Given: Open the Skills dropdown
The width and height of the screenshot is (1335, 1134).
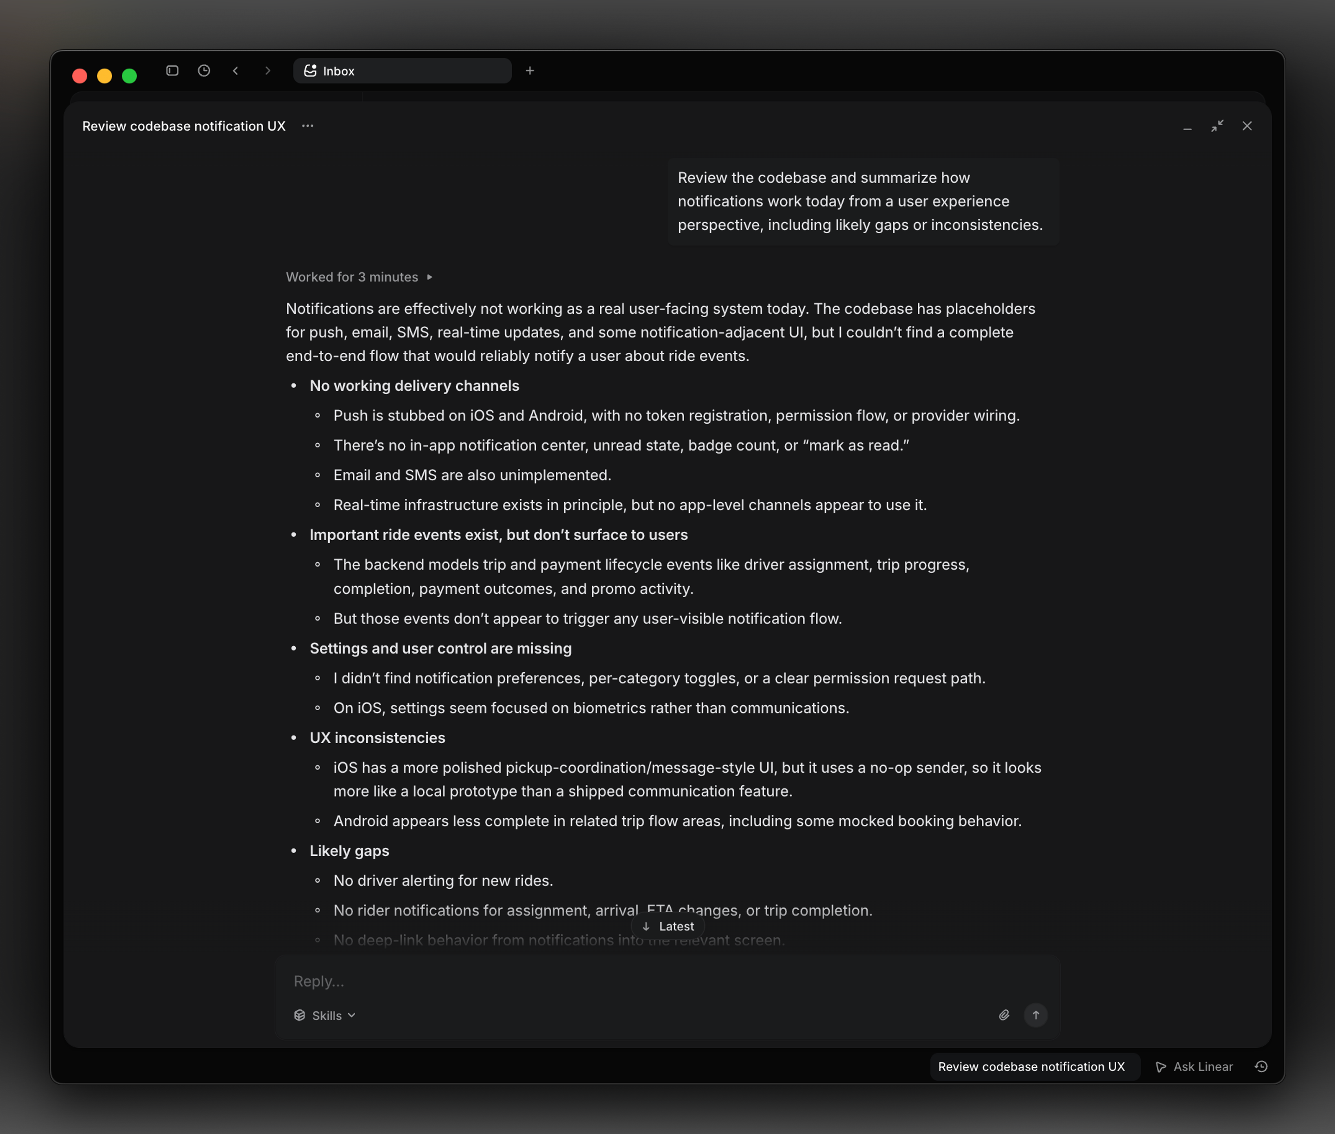Looking at the screenshot, I should [324, 1016].
